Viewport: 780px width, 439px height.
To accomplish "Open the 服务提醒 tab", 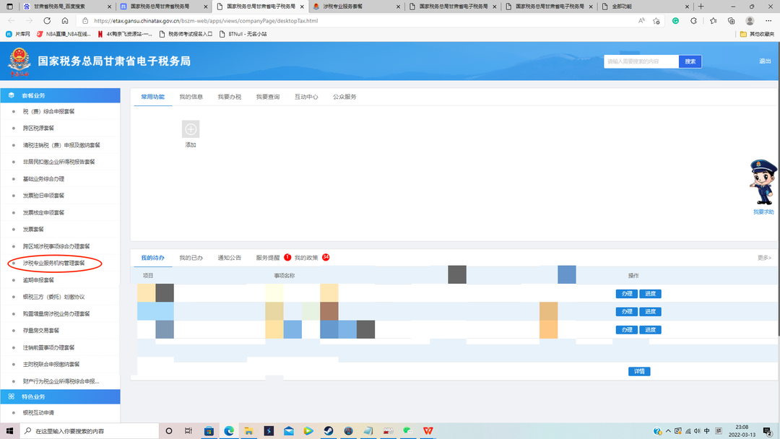I will pos(268,258).
